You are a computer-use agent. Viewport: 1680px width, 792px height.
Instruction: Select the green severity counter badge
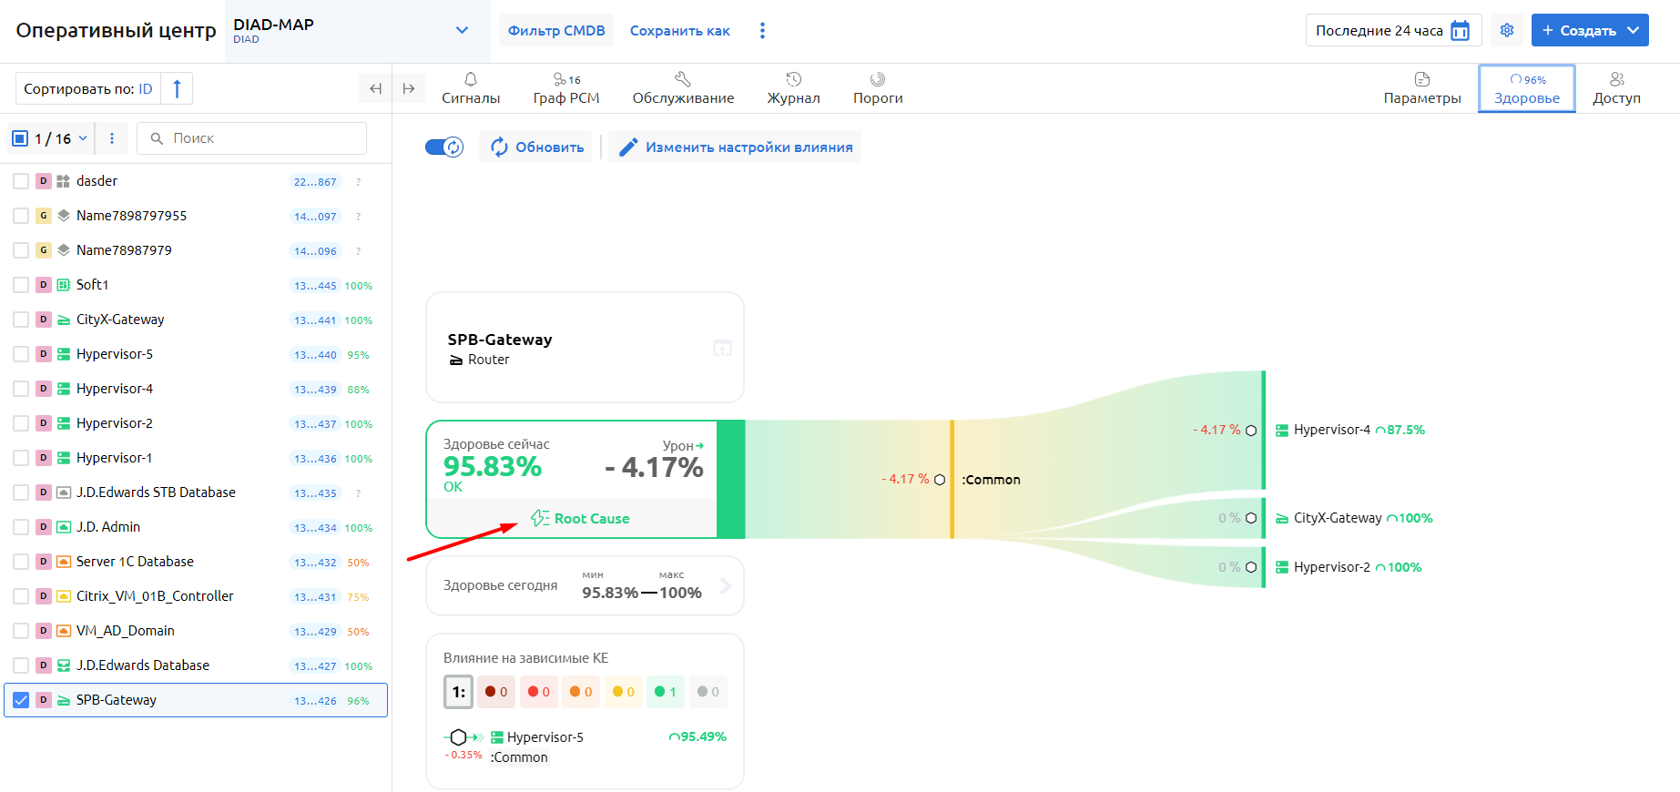click(665, 692)
